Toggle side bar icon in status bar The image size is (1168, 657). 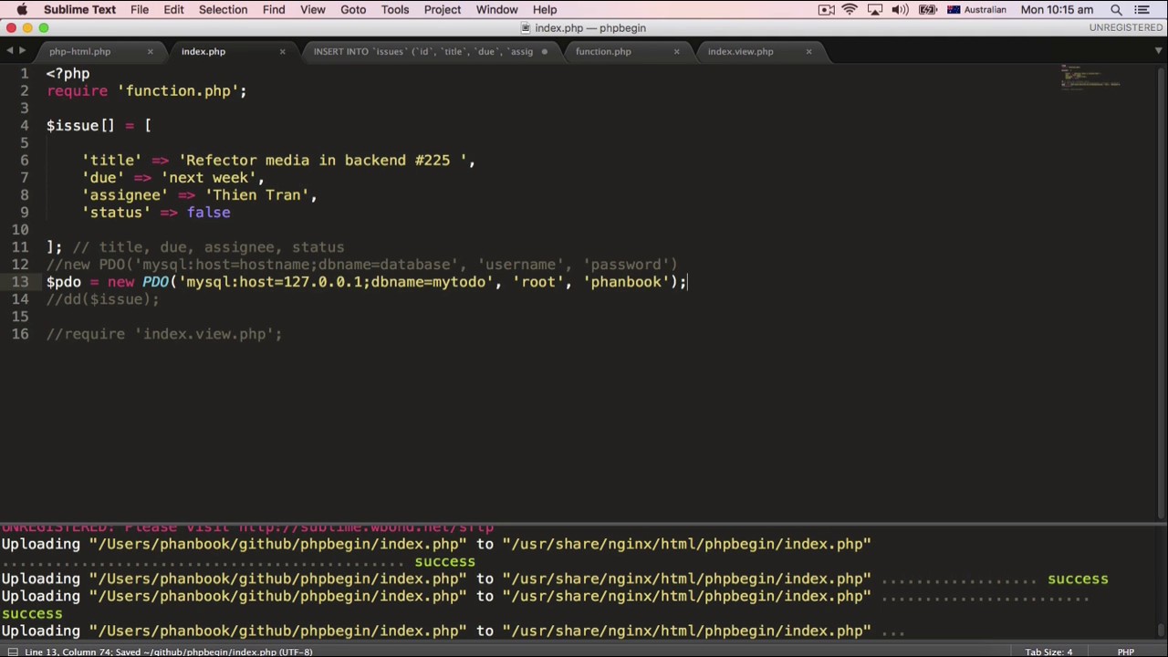pyautogui.click(x=12, y=652)
